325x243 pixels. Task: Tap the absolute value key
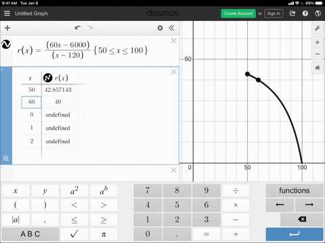click(x=16, y=219)
